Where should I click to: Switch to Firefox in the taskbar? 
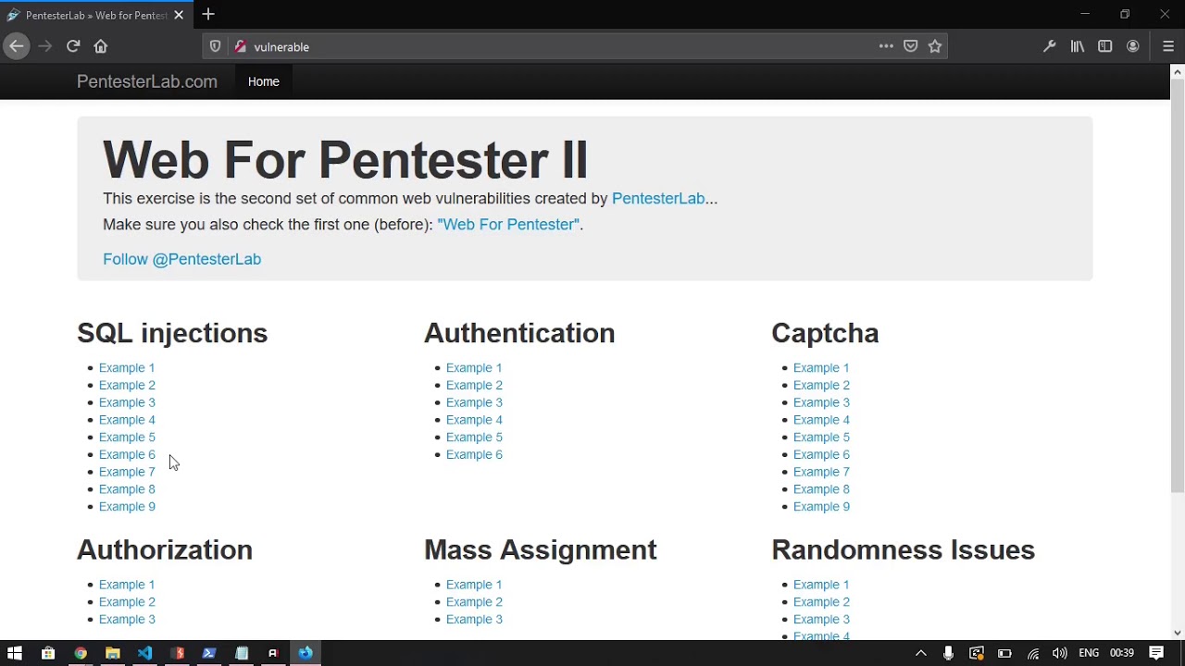306,653
